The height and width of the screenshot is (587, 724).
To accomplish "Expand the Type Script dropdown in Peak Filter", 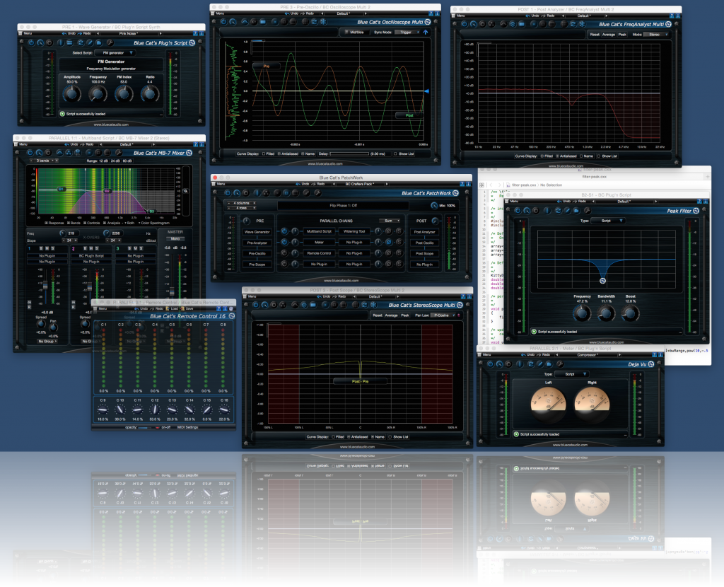I will click(608, 221).
